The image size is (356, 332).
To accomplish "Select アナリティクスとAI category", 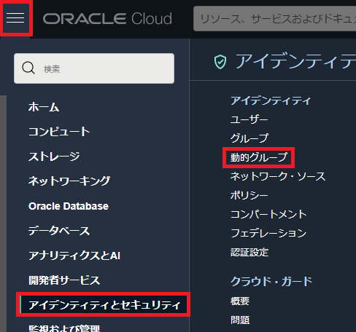I will (x=74, y=256).
